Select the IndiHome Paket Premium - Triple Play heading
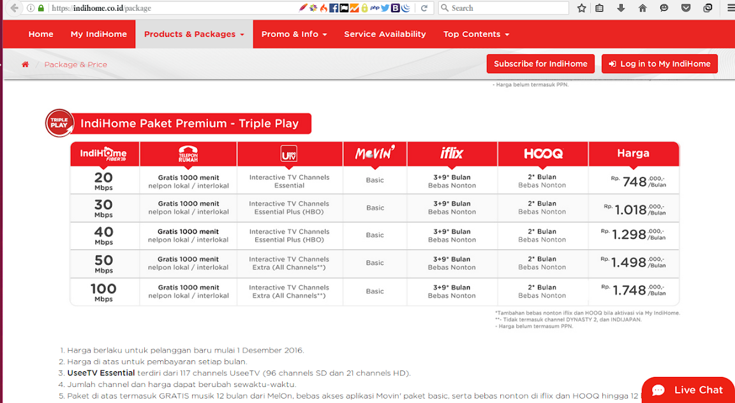This screenshot has height=403, width=735. pos(189,124)
